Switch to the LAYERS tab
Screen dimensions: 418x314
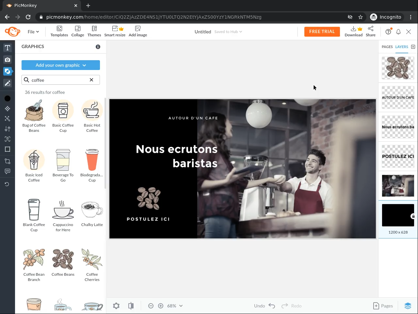[x=402, y=47]
